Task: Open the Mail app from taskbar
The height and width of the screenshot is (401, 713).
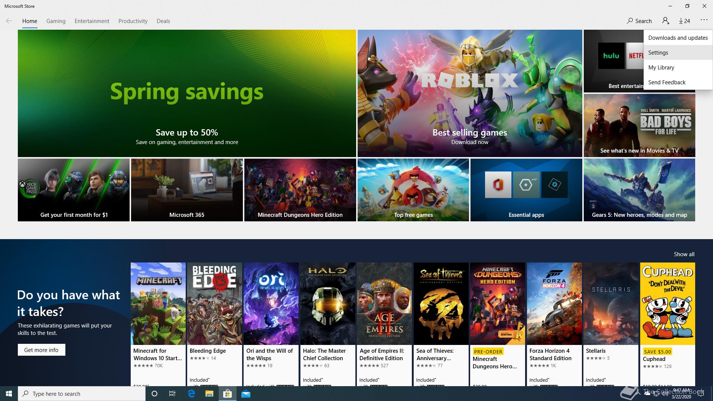Action: (x=246, y=394)
